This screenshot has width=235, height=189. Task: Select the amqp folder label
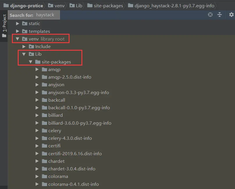click(54, 70)
